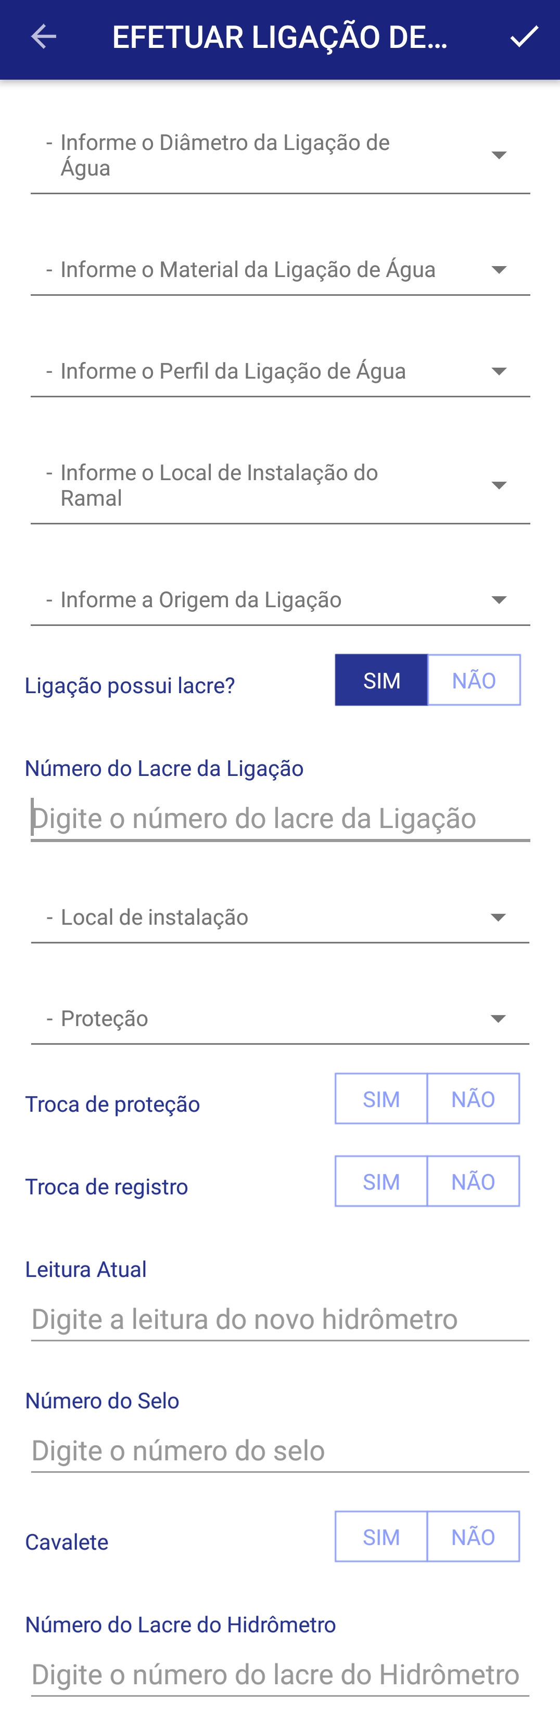This screenshot has width=560, height=1731.
Task: Set Troca de registro to NÃO
Action: coord(474,1181)
